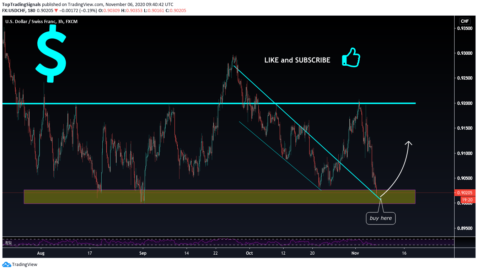Click the cyan thumbs-up icon

tap(351, 58)
